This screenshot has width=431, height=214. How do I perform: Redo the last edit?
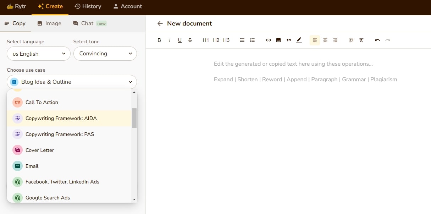(x=388, y=40)
